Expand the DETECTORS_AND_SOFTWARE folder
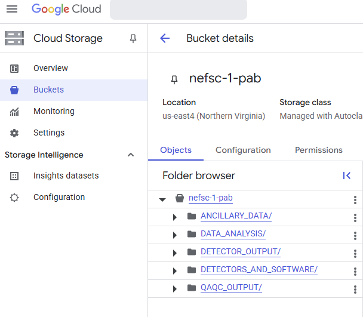Image resolution: width=363 pixels, height=317 pixels. 175,270
